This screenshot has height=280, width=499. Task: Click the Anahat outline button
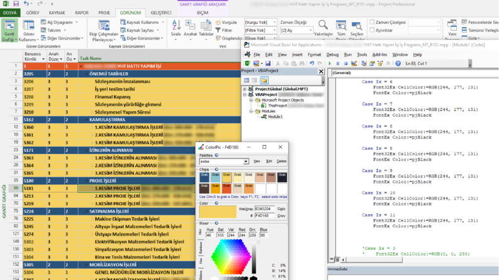click(x=190, y=29)
